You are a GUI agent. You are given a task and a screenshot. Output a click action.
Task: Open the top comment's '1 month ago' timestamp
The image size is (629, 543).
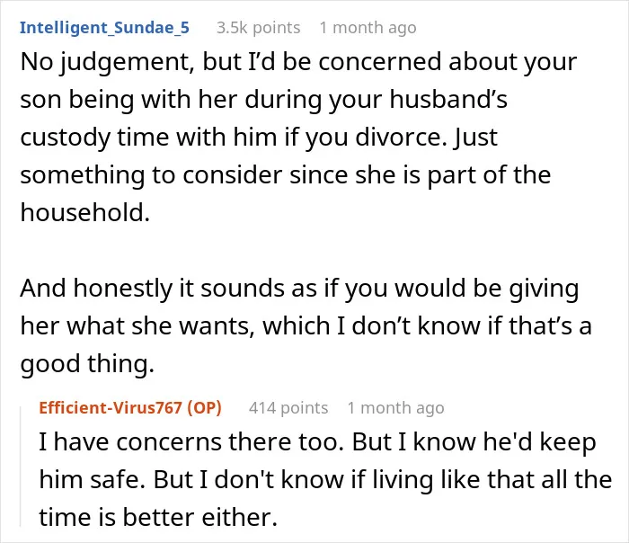pyautogui.click(x=368, y=28)
